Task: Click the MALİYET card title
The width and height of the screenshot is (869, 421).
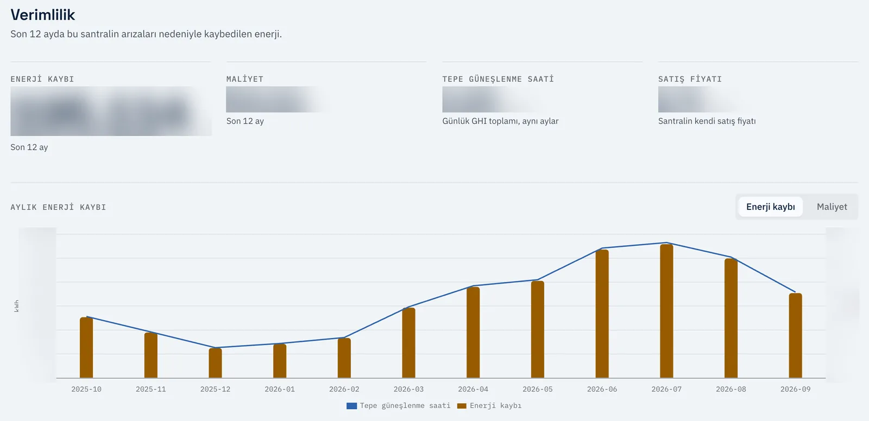Action: [245, 79]
